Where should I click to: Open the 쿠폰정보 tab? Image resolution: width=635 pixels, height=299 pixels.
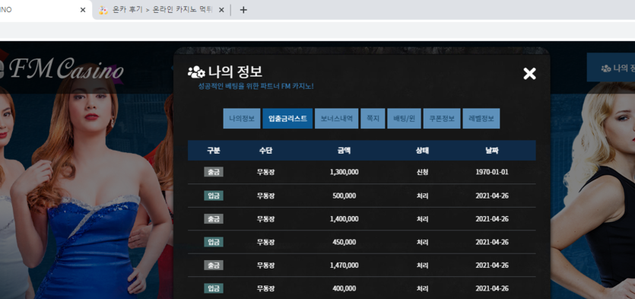[442, 119]
